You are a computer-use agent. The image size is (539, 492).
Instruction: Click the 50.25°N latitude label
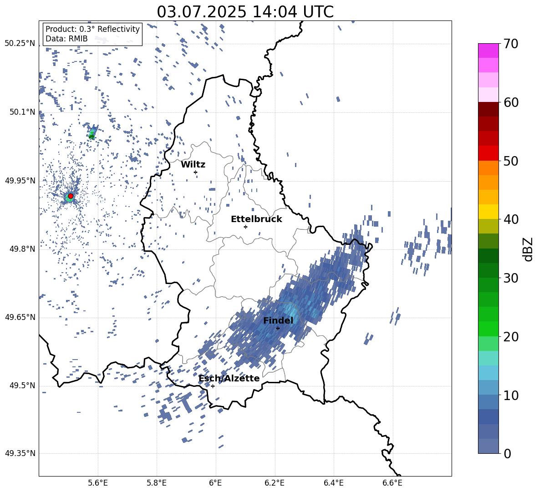20,44
